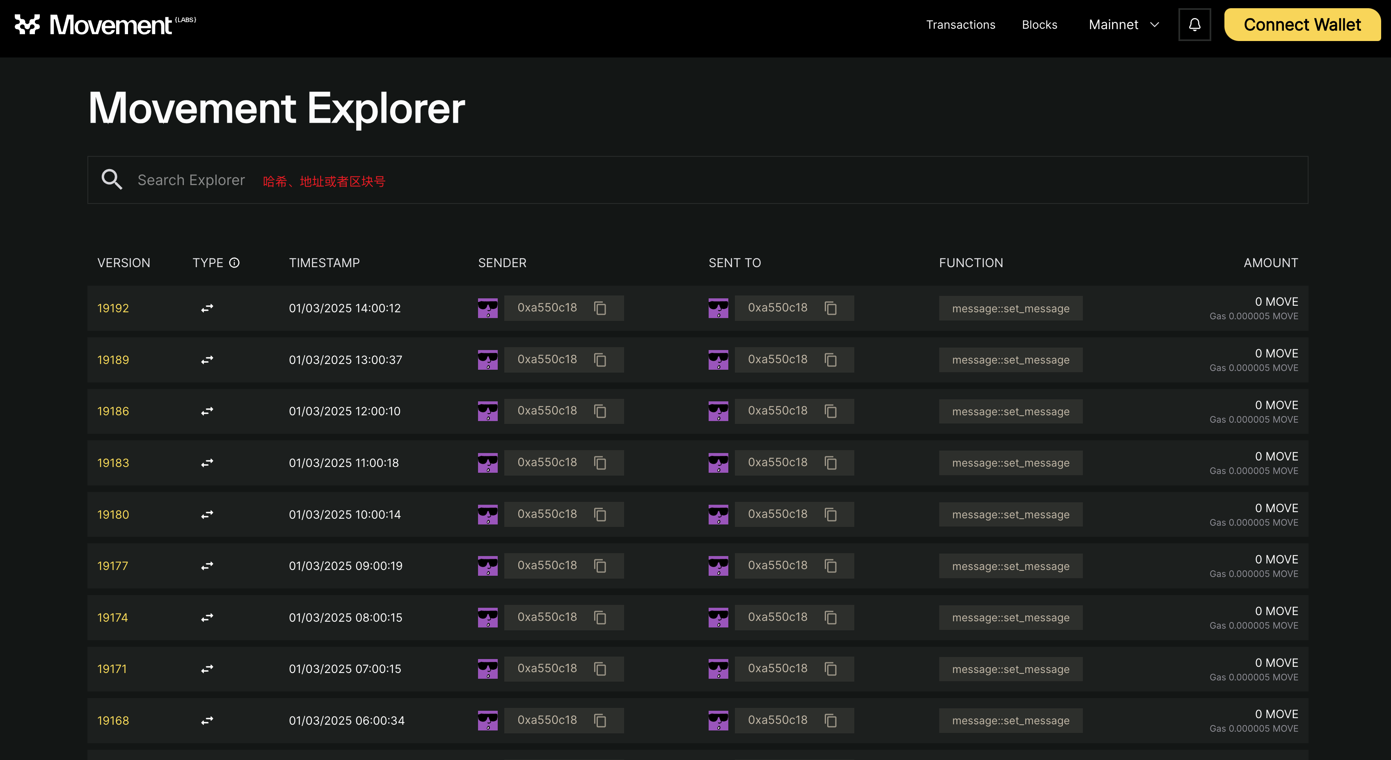Click timestamp 01/03/2025 12:00:10
1391x760 pixels.
coord(345,411)
